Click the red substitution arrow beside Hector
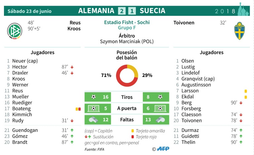This screenshot has height=155, width=254. pos(72,67)
